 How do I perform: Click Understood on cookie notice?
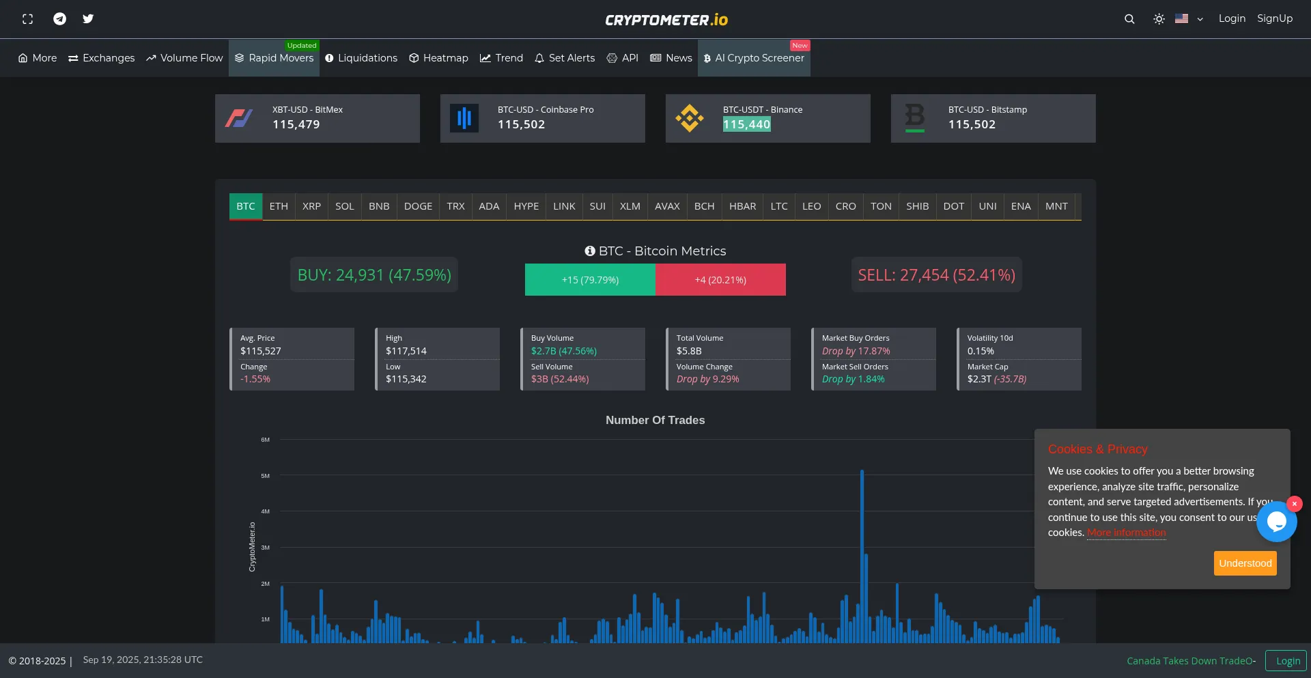(x=1245, y=563)
